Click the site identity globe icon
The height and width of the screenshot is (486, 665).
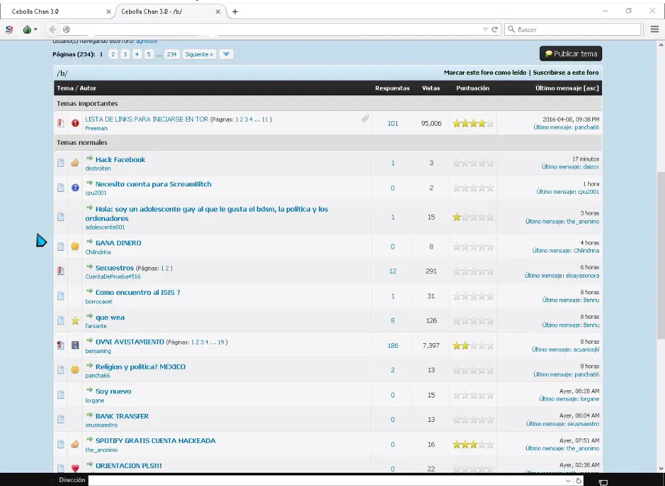pos(66,29)
